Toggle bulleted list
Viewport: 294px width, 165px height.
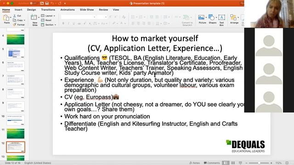click(133, 17)
